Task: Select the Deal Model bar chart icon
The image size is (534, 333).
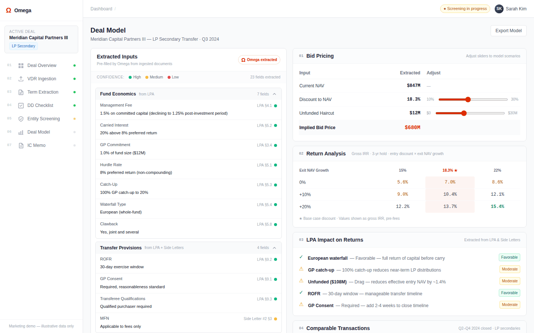Action: [21, 132]
